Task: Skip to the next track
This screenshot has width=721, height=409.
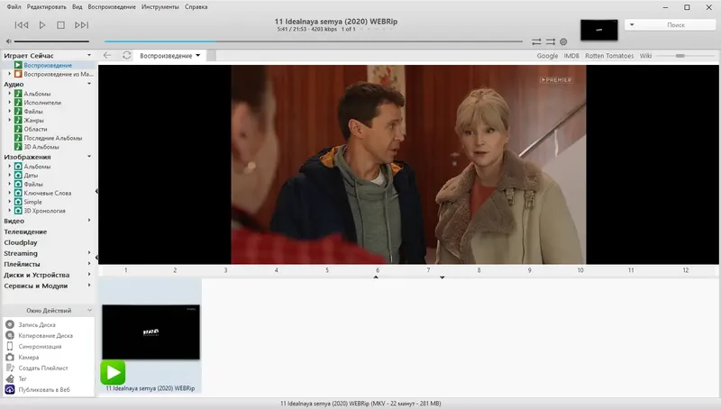Action: tap(81, 25)
